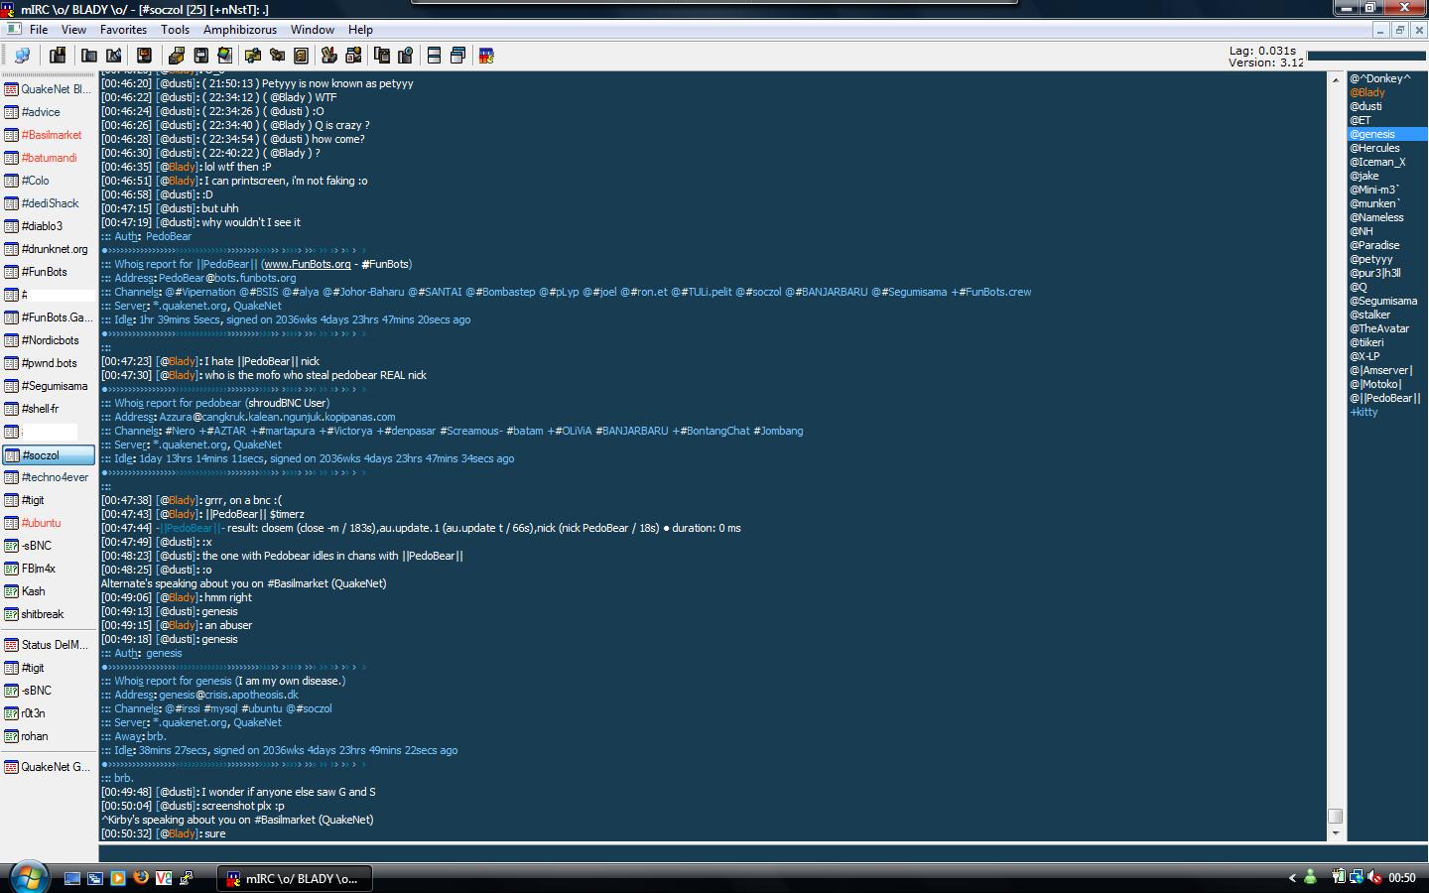Open the Window menu
The width and height of the screenshot is (1429, 893).
tap(313, 30)
